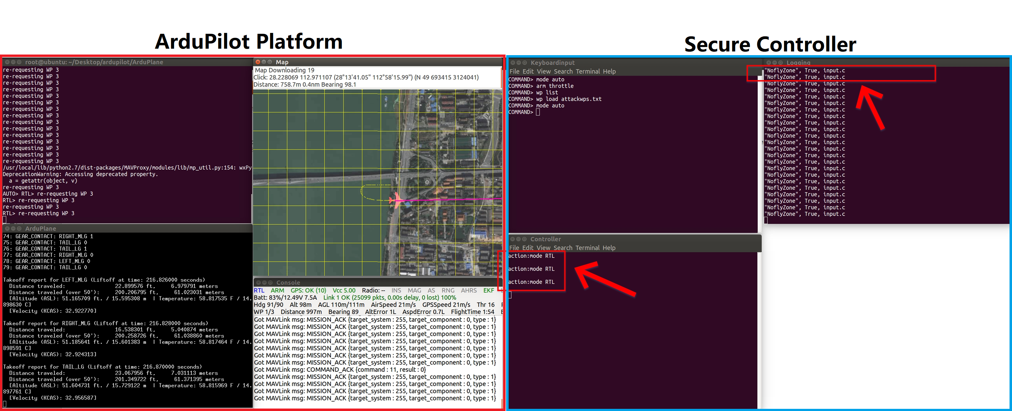Click the Map window text scrollbar

(501, 77)
